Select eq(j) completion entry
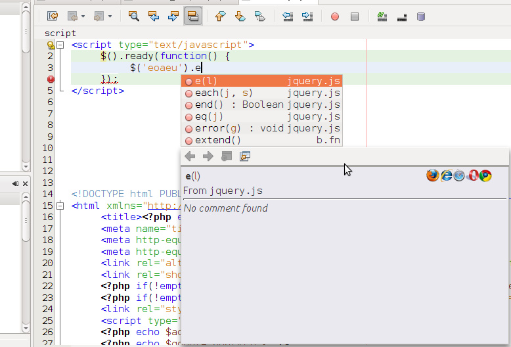The image size is (511, 347). (261, 116)
